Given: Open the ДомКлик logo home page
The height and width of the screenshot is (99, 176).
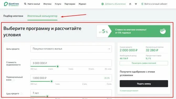Looking at the screenshot, I should 12,4.
